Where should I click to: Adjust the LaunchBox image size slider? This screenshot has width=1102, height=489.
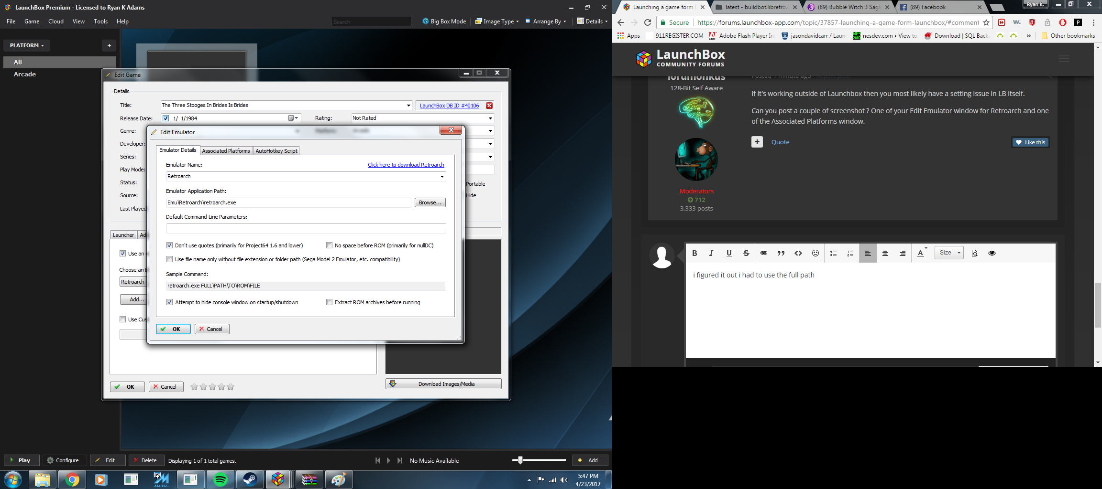point(520,460)
